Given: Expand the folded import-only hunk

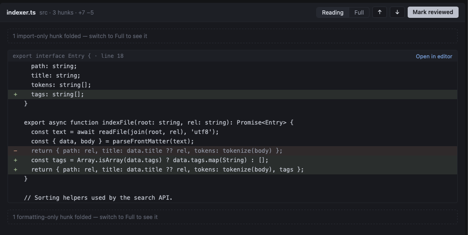Looking at the screenshot, I should [232, 36].
